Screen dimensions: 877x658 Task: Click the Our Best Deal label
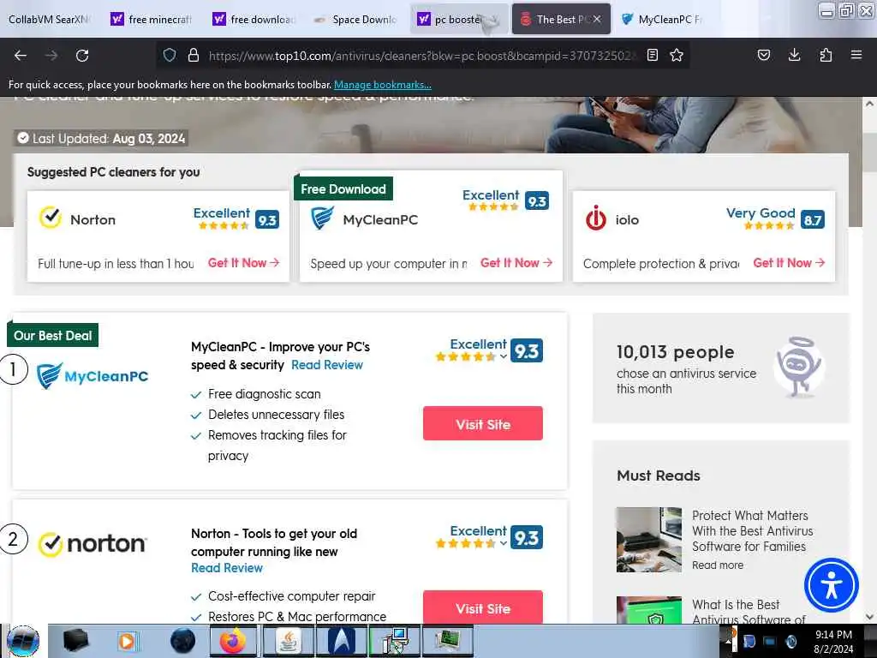point(52,335)
